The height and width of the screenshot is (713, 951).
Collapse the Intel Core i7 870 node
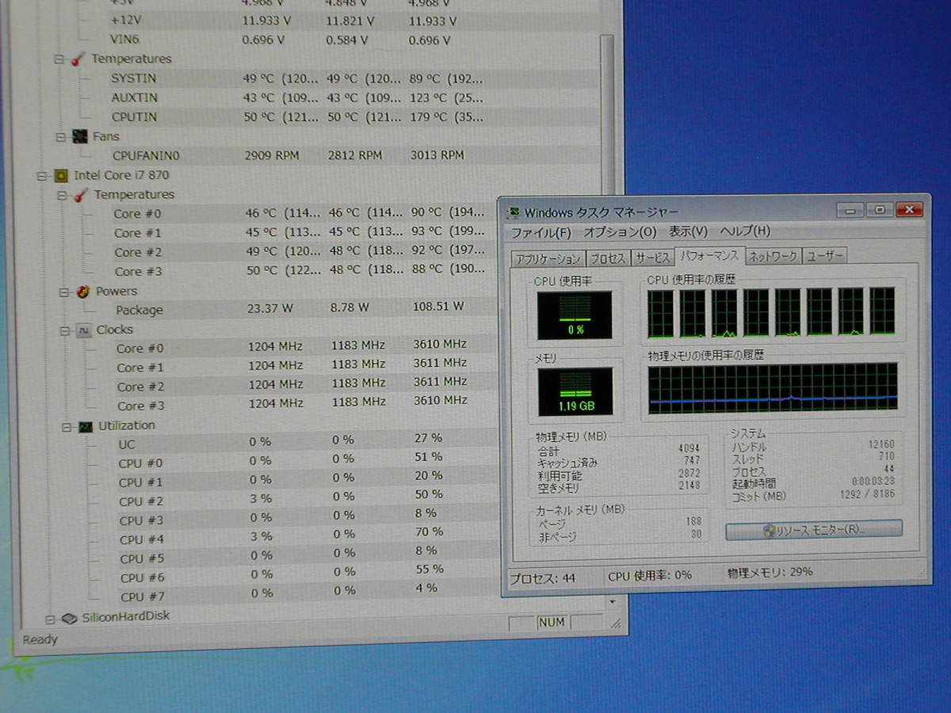click(x=42, y=176)
